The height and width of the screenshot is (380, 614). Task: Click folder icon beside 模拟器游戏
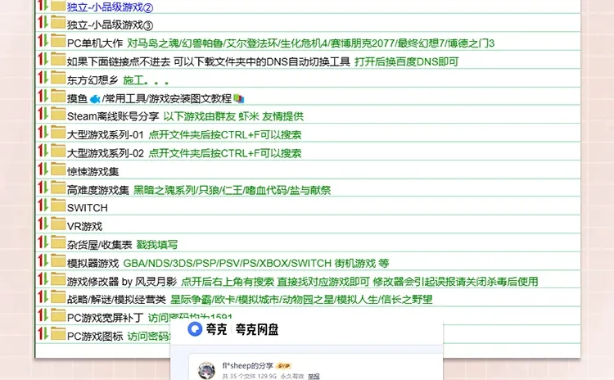58,260
